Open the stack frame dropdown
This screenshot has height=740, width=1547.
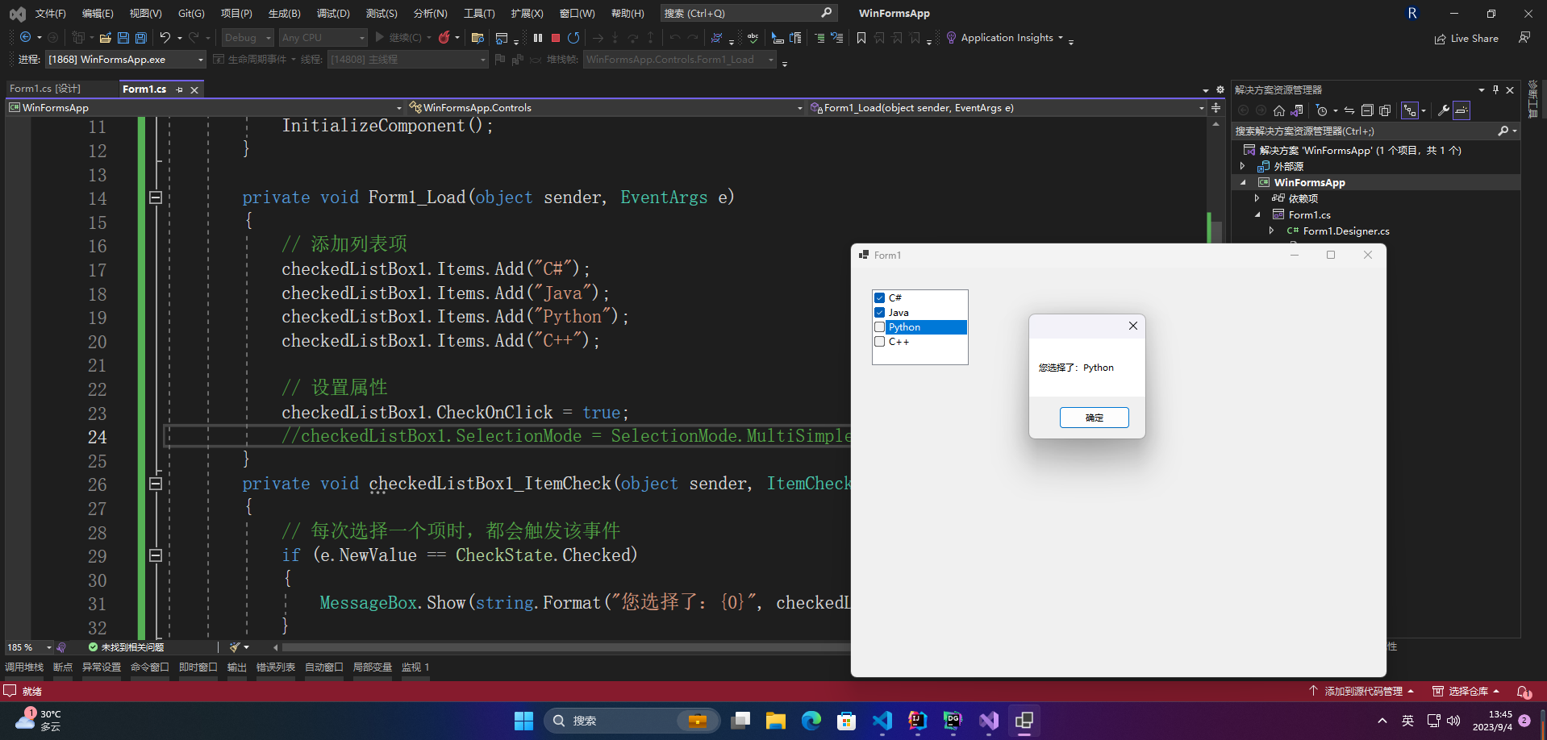pos(679,60)
